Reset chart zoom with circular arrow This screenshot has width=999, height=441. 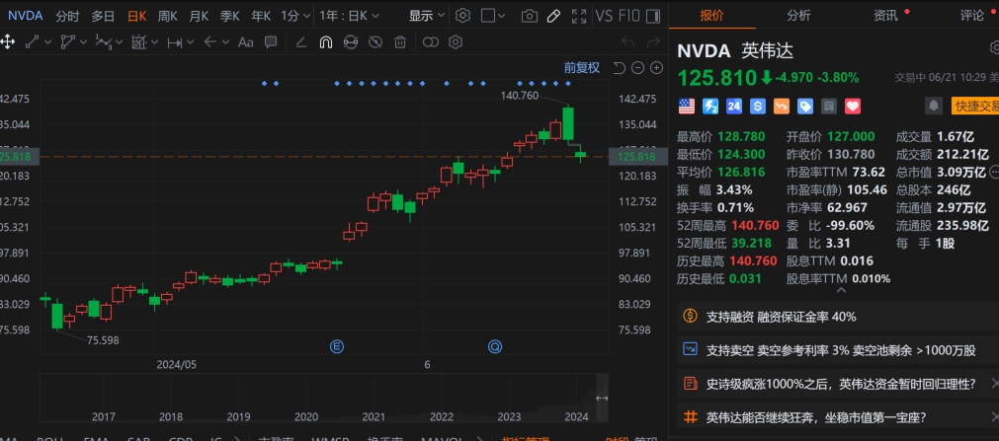pyautogui.click(x=619, y=68)
